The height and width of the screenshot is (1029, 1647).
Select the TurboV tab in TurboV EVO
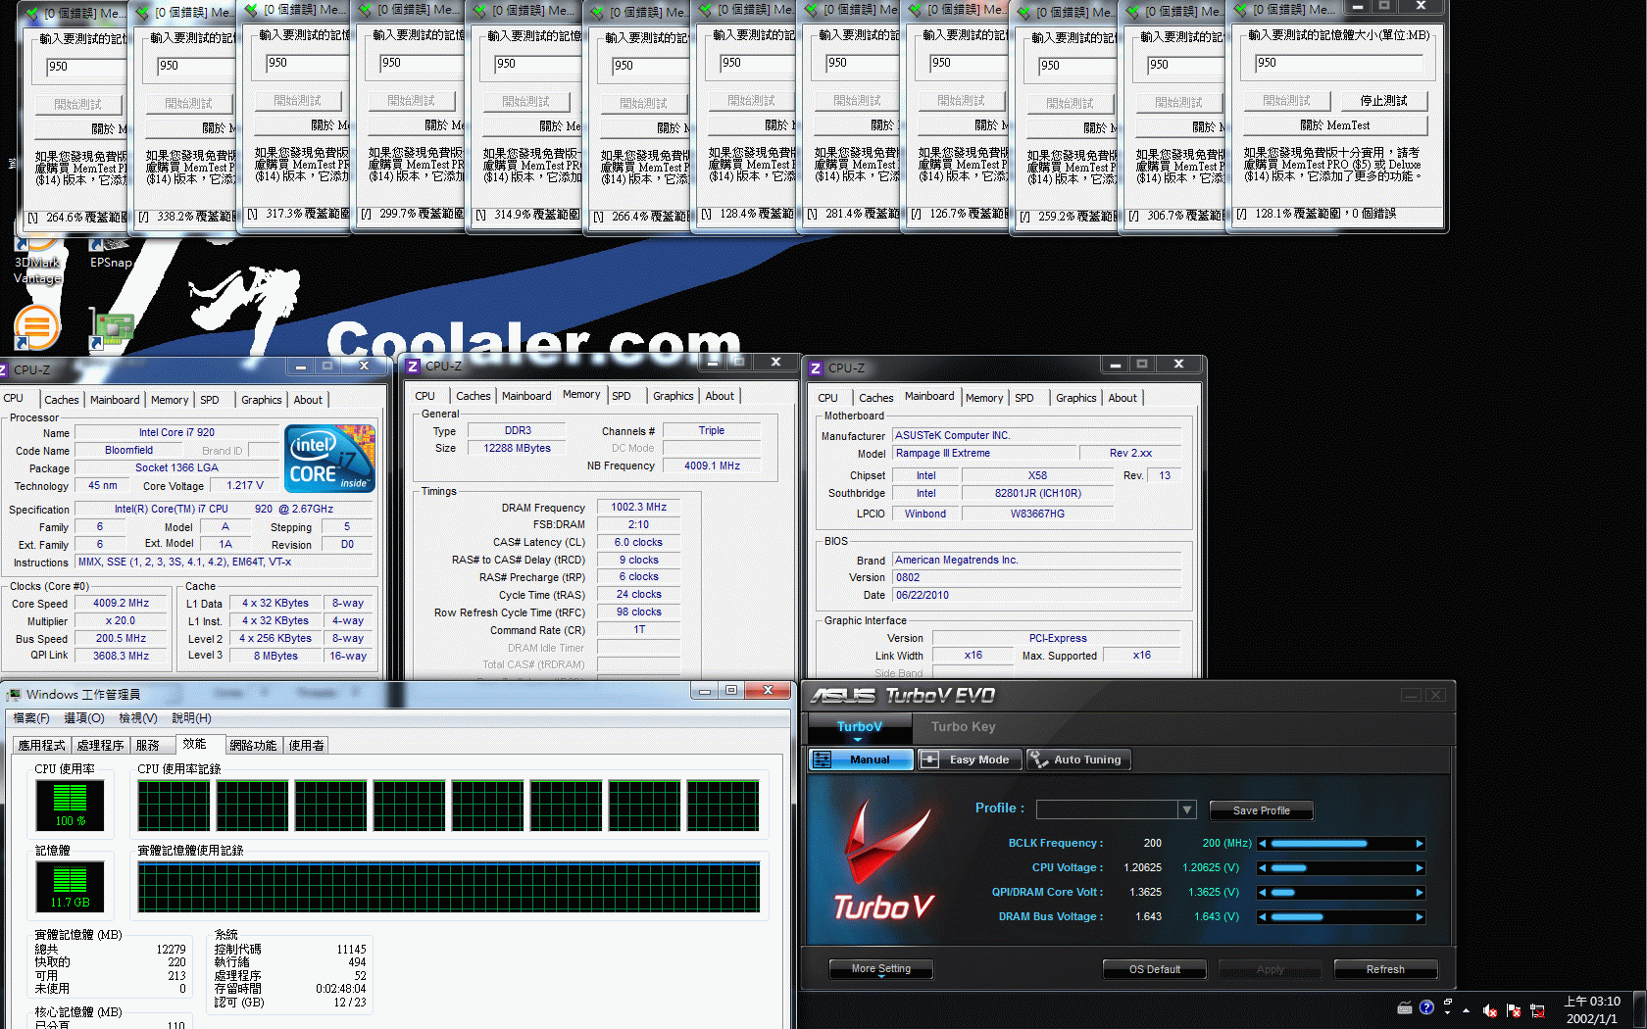[860, 727]
